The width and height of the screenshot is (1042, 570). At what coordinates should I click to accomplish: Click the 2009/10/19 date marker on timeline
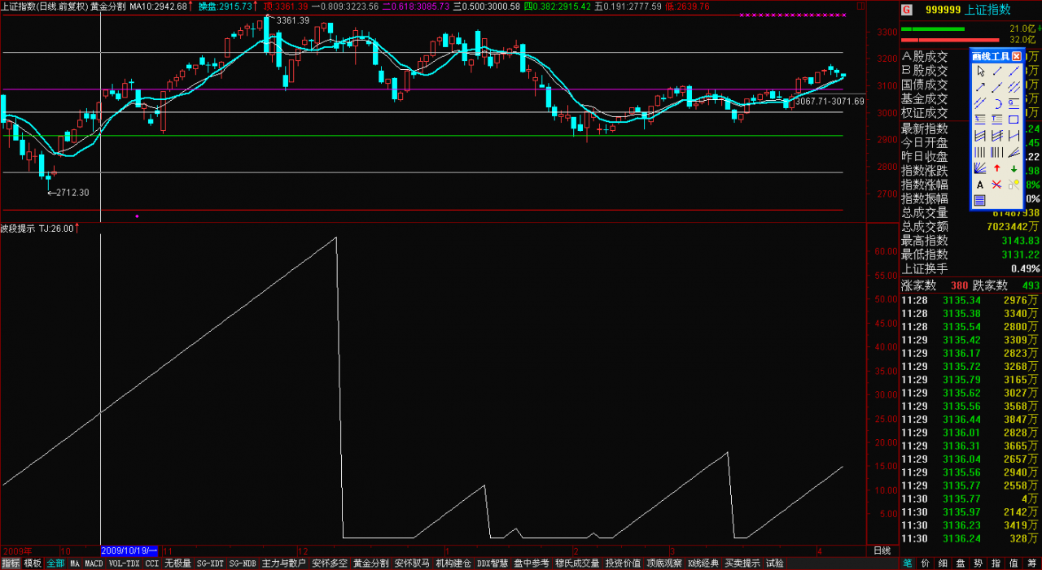tap(129, 550)
